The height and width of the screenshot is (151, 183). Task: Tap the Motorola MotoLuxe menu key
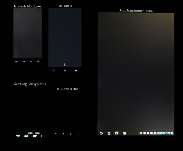click(x=16, y=62)
